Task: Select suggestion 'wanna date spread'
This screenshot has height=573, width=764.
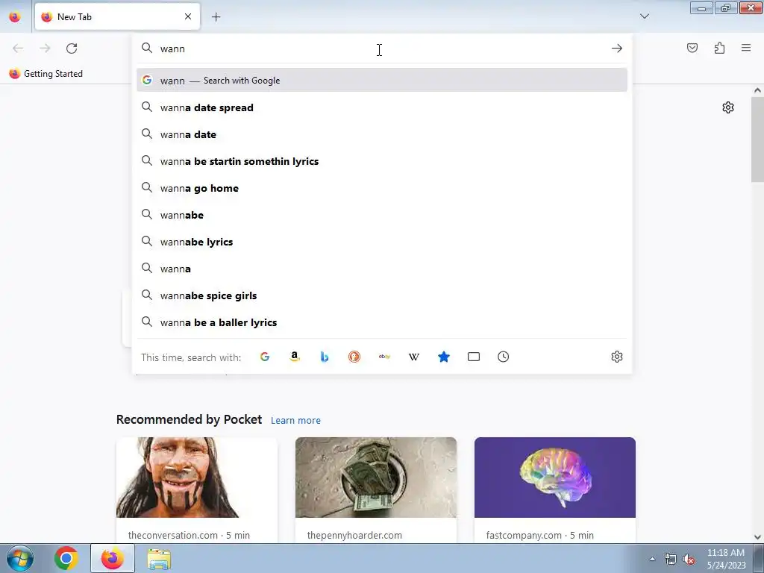Action: [x=382, y=107]
